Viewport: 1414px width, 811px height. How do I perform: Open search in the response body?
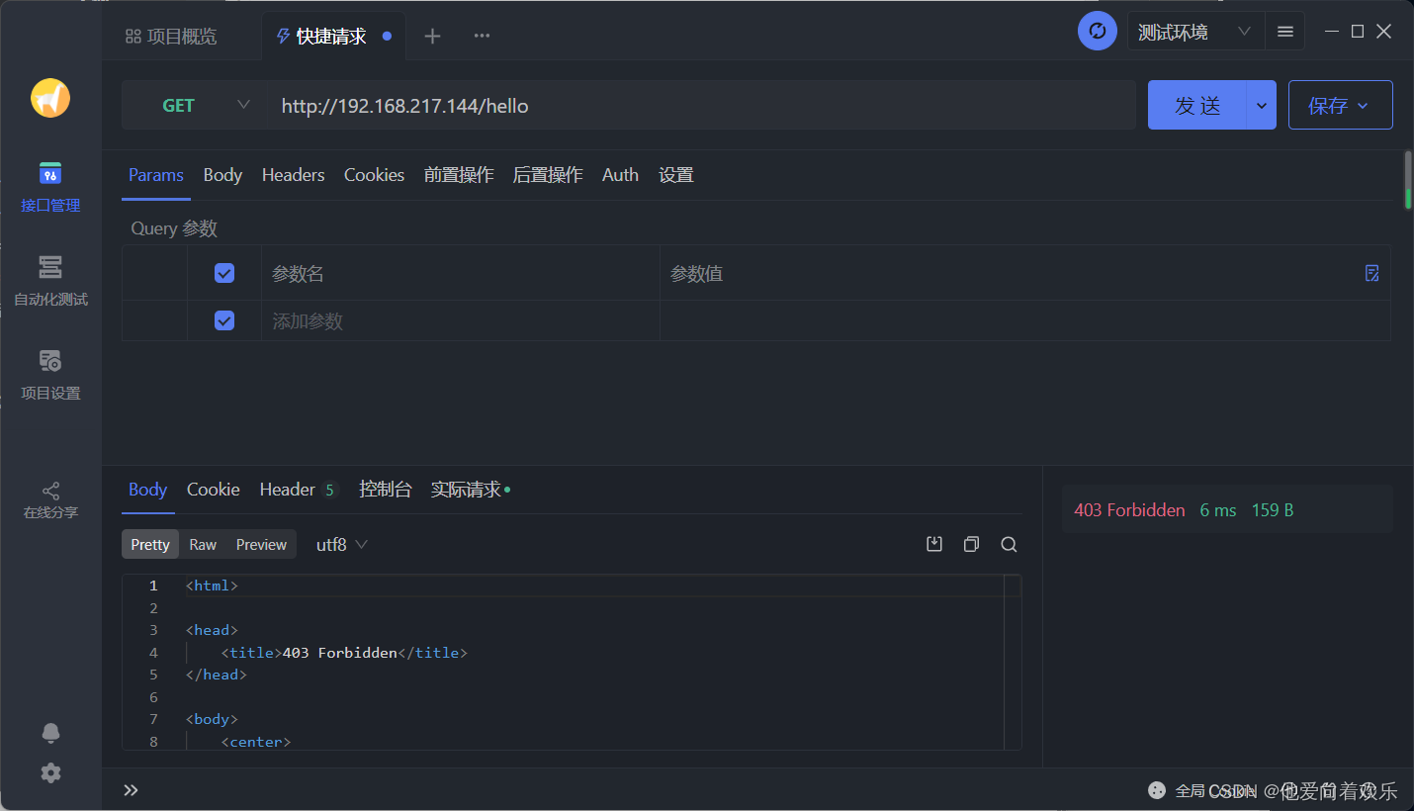[x=1008, y=544]
